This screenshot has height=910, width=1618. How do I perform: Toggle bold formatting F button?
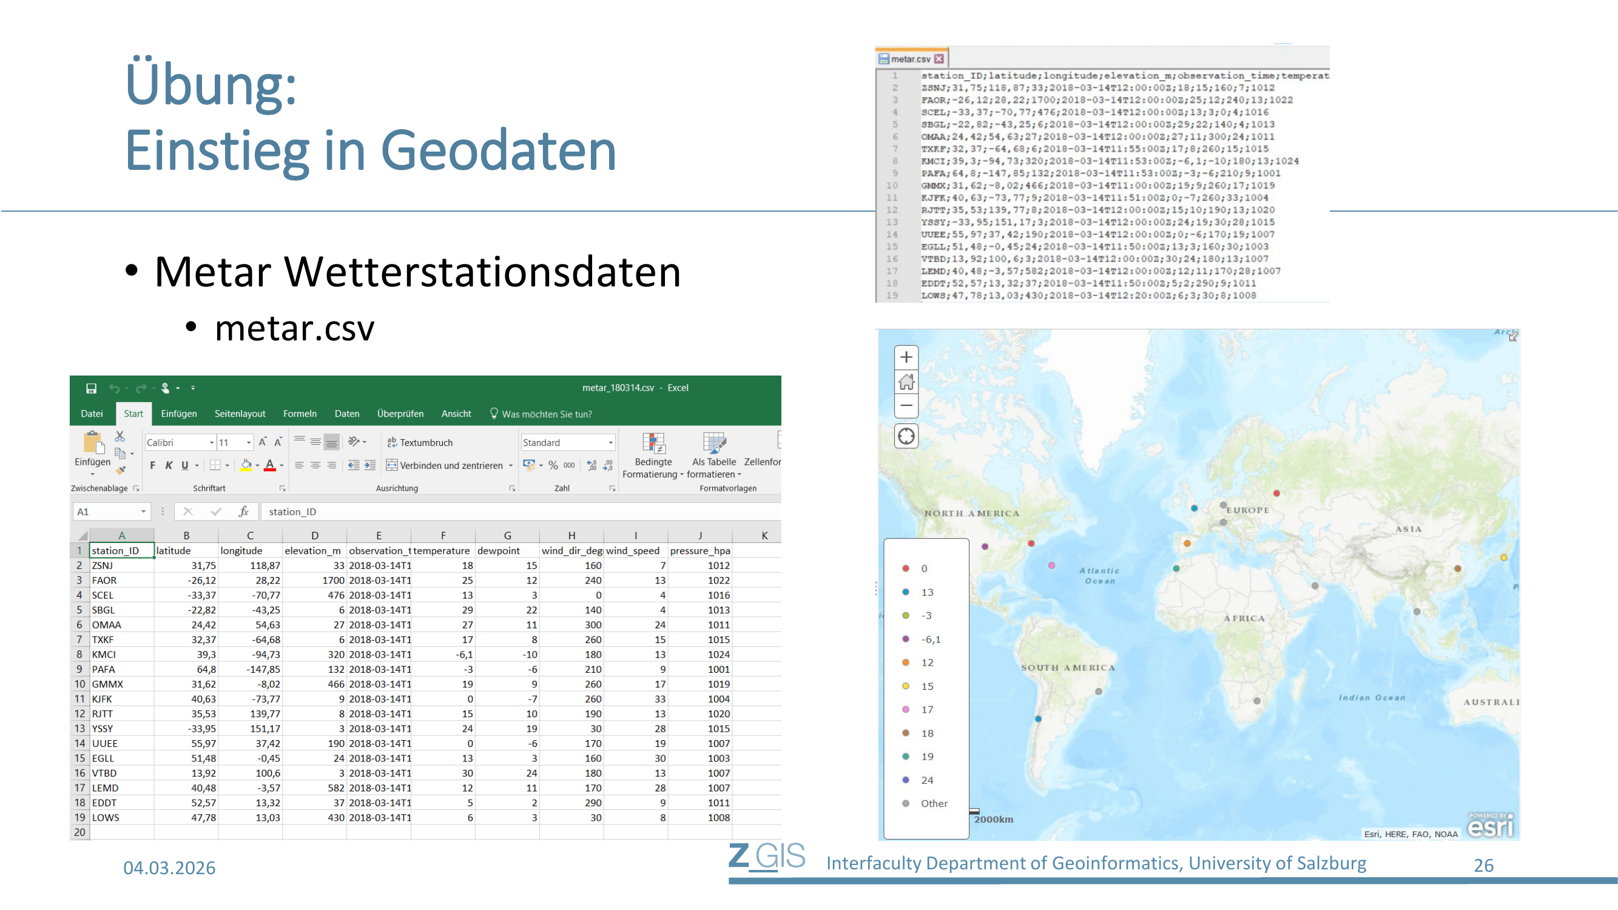pyautogui.click(x=152, y=465)
